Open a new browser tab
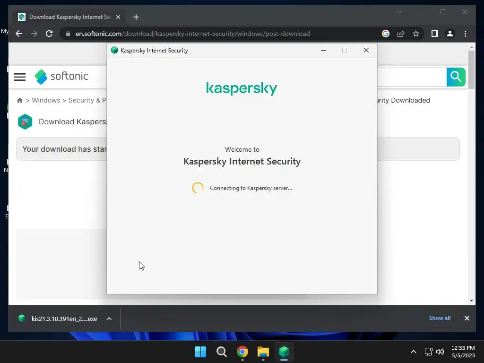 click(136, 17)
